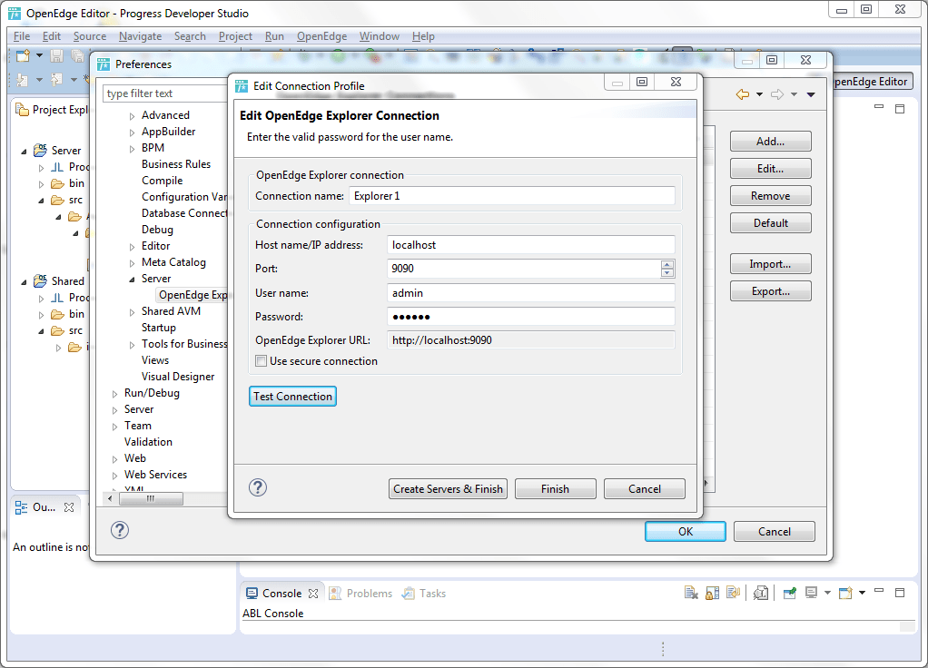
Task: Expand the AppBuilder preferences node
Action: (x=132, y=133)
